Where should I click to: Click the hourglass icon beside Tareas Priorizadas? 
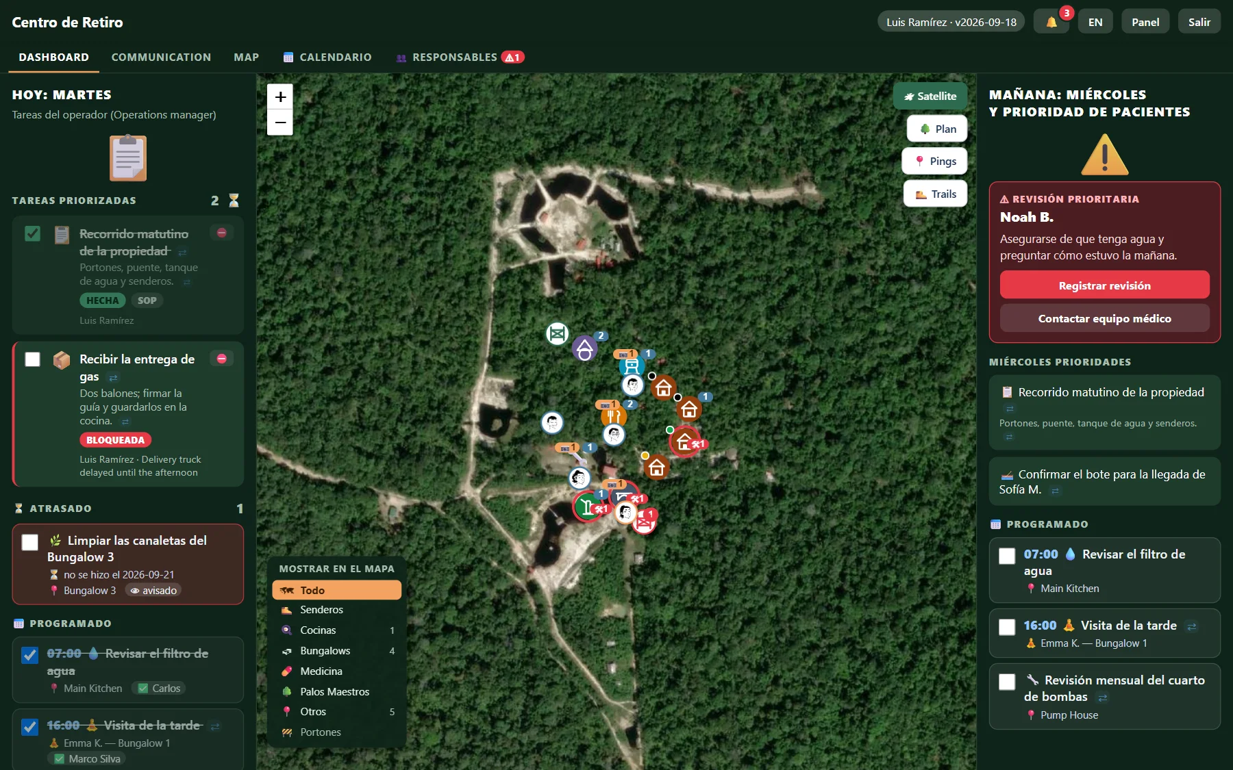[x=234, y=200]
